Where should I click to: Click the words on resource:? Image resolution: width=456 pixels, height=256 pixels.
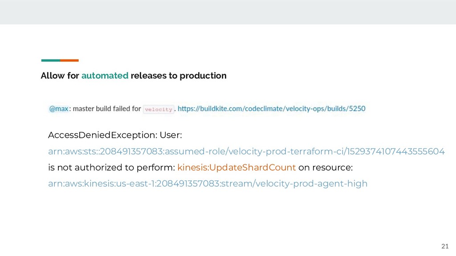pyautogui.click(x=326, y=168)
